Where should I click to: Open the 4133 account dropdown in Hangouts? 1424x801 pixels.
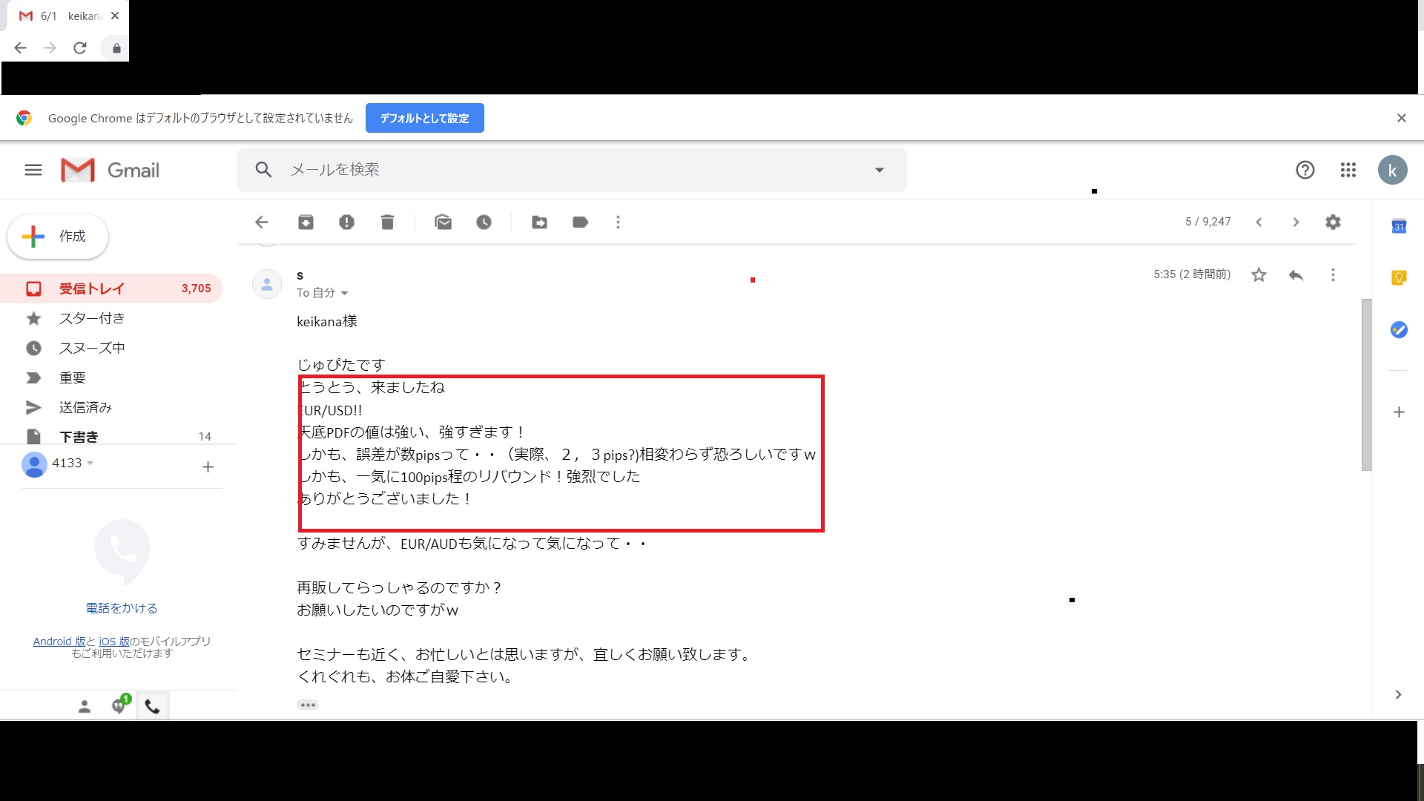click(x=90, y=463)
